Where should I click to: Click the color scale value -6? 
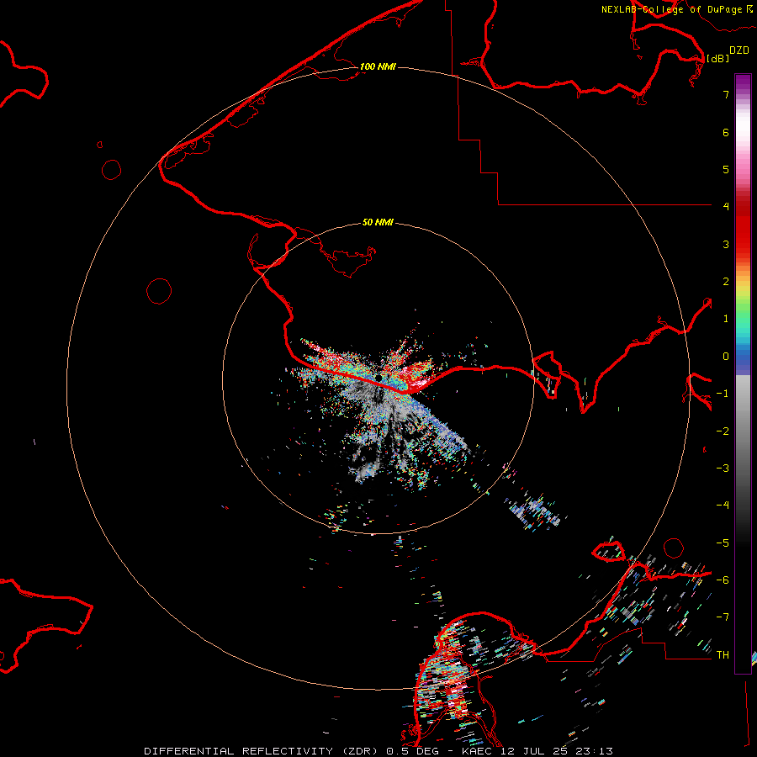[723, 580]
